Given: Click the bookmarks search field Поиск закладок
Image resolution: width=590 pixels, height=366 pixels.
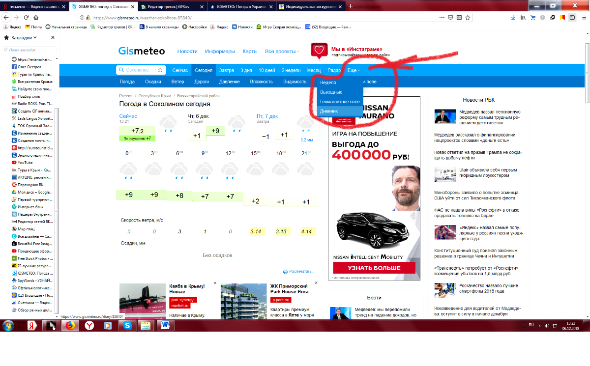Looking at the screenshot, I should (29, 50).
